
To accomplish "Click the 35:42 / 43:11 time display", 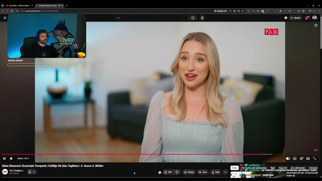I will (x=23, y=158).
